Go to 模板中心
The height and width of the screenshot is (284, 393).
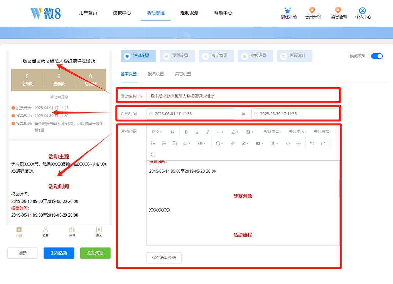(122, 13)
